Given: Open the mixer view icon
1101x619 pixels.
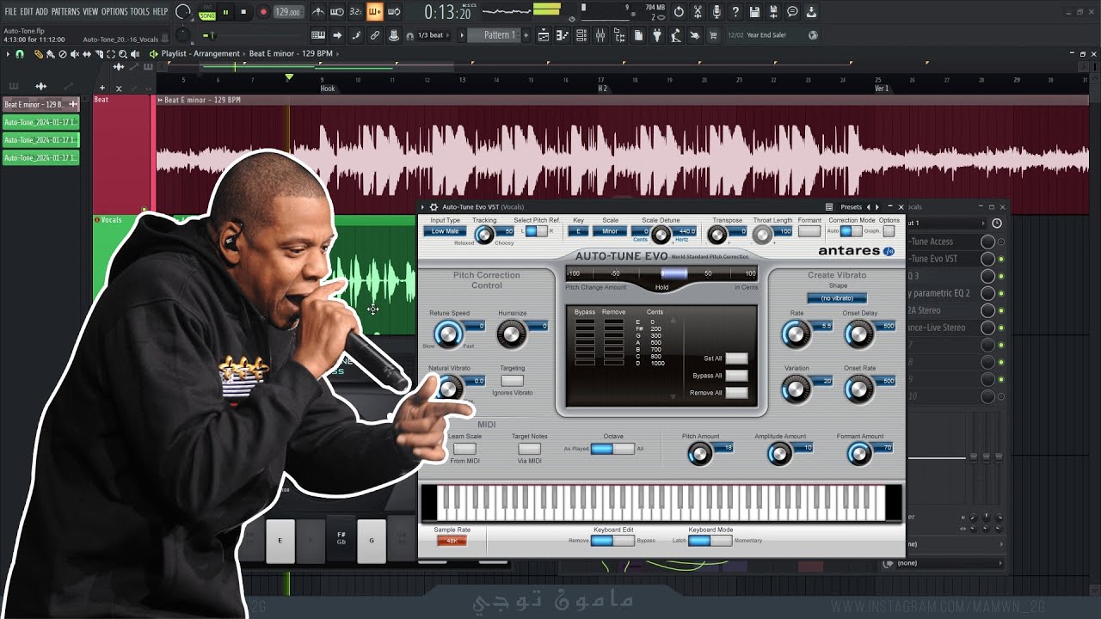Looking at the screenshot, I should pos(600,35).
